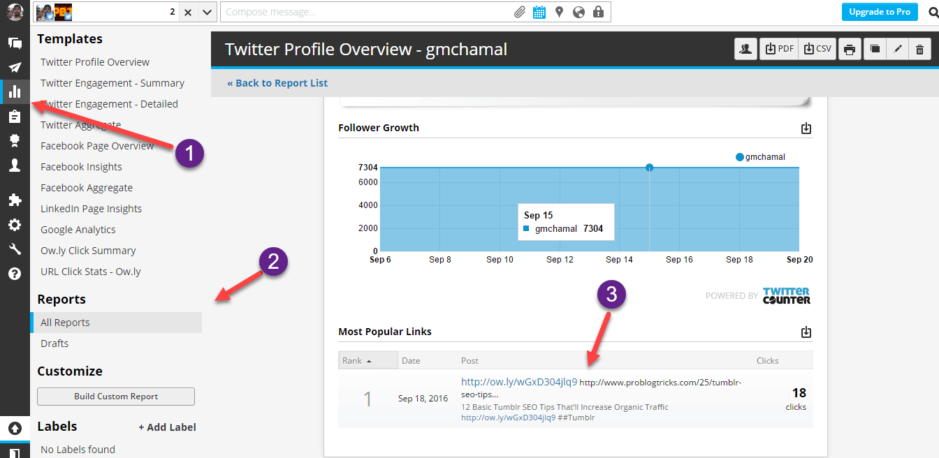The image size is (939, 458).
Task: Click the selected profile thumbnails in the picker
Action: 54,12
